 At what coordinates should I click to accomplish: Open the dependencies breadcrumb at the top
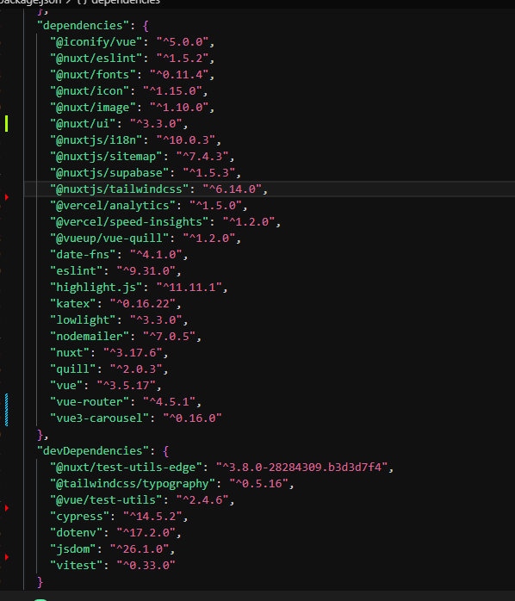[126, 3]
